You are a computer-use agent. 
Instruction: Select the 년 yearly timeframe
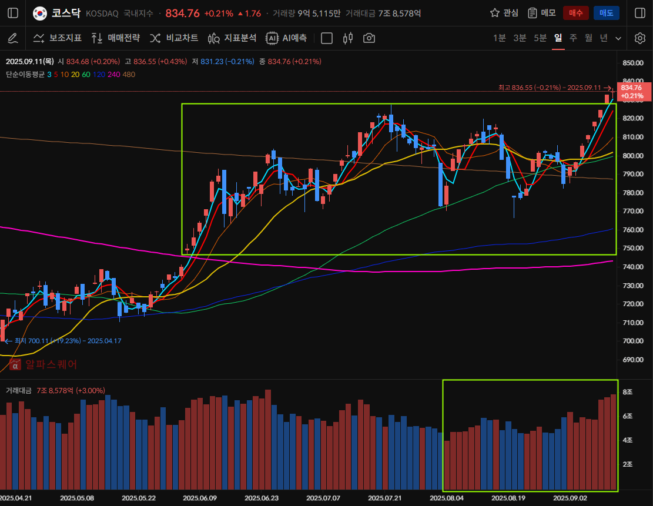604,38
